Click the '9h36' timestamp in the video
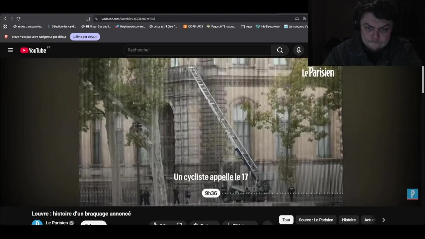This screenshot has height=239, width=425. pos(211,193)
